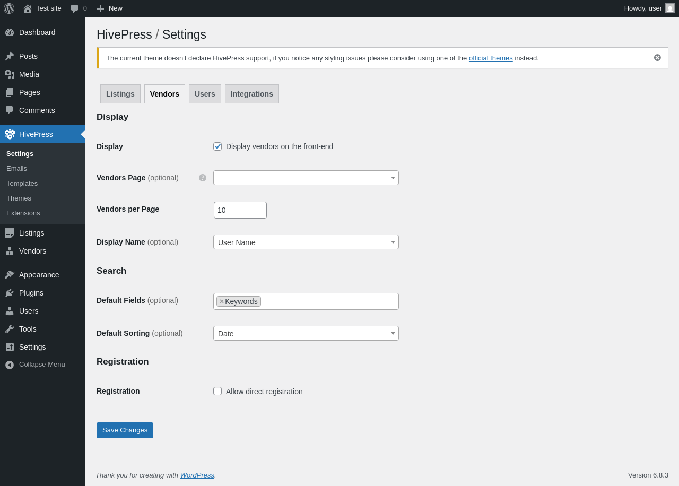Dismiss the theme support notice
This screenshot has height=486, width=679.
(x=657, y=58)
